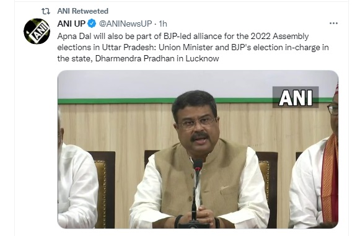This screenshot has height=236, width=360.
Task: Click '2022 Assembly' in the tweet text
Action: pyautogui.click(x=279, y=37)
